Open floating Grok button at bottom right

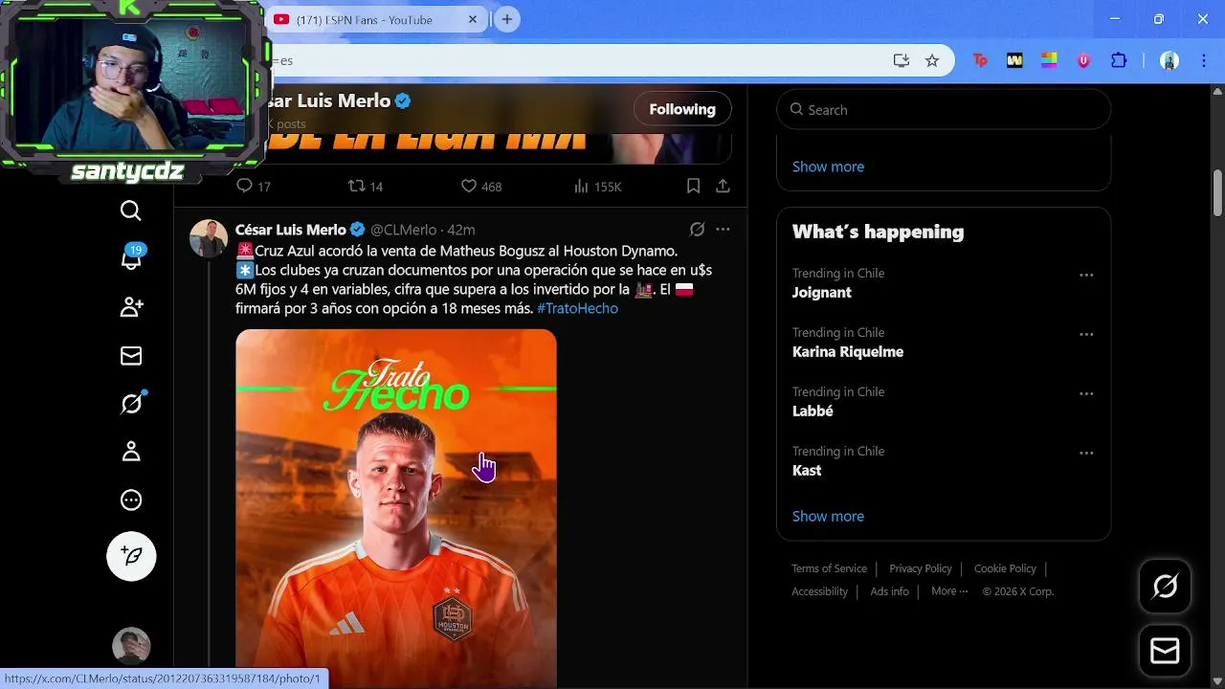[1165, 587]
